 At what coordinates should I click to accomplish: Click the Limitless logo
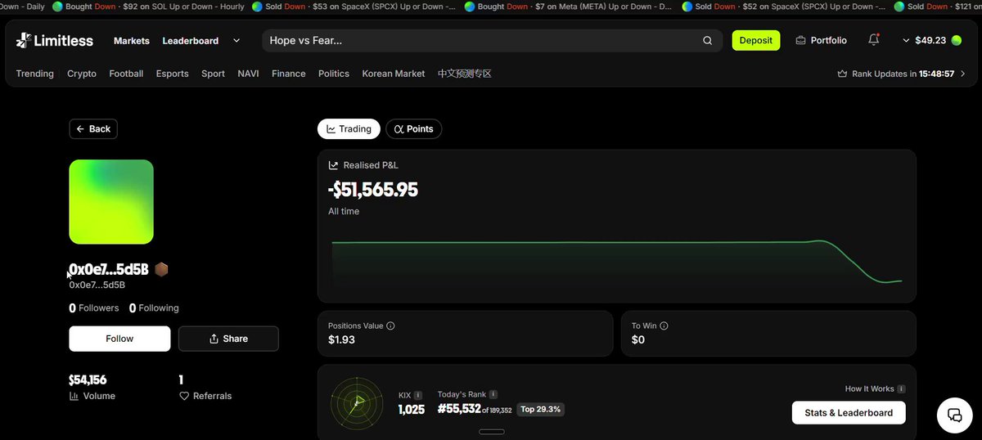[55, 40]
